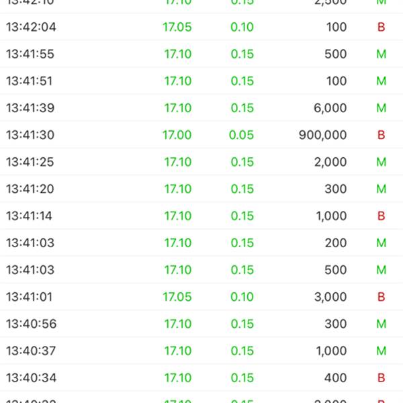403x403 pixels.
Task: Click the 13:42:04 timestamp
Action: pyautogui.click(x=31, y=28)
